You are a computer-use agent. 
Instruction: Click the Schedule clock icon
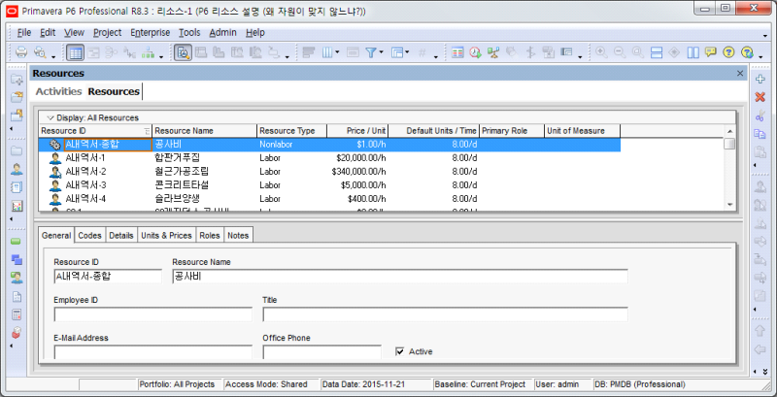pyautogui.click(x=475, y=52)
